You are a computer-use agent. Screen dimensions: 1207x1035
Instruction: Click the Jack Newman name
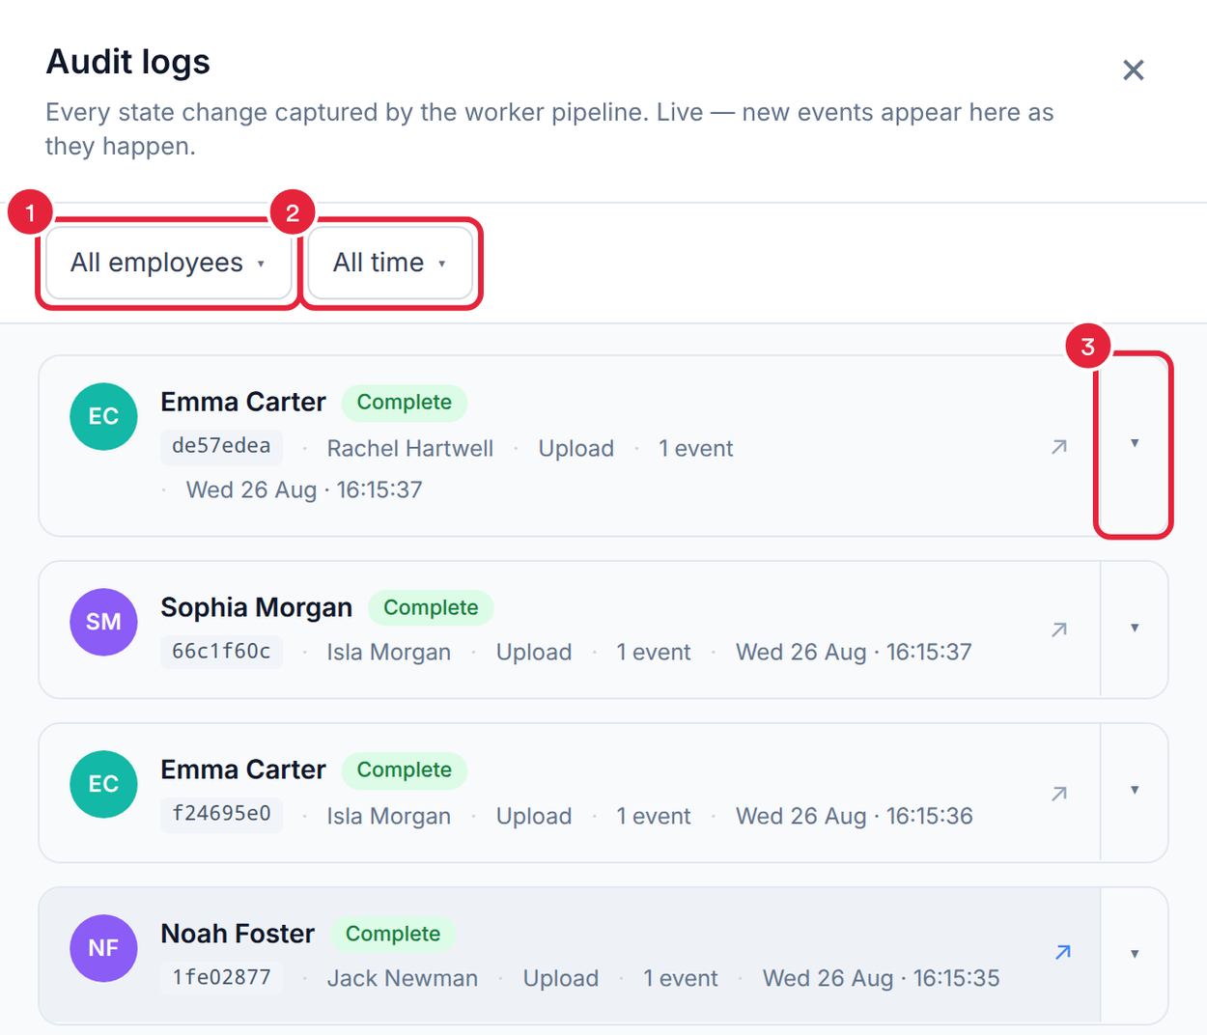(x=403, y=979)
